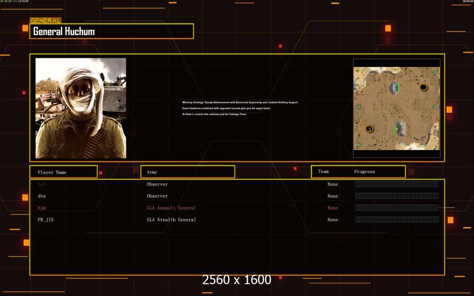
Task: Click the Player Name column header
Action: tap(63, 172)
